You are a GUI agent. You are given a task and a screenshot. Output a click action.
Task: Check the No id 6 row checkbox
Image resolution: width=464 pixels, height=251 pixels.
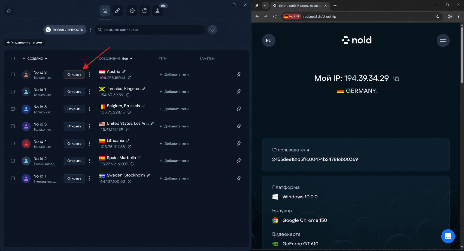click(13, 109)
